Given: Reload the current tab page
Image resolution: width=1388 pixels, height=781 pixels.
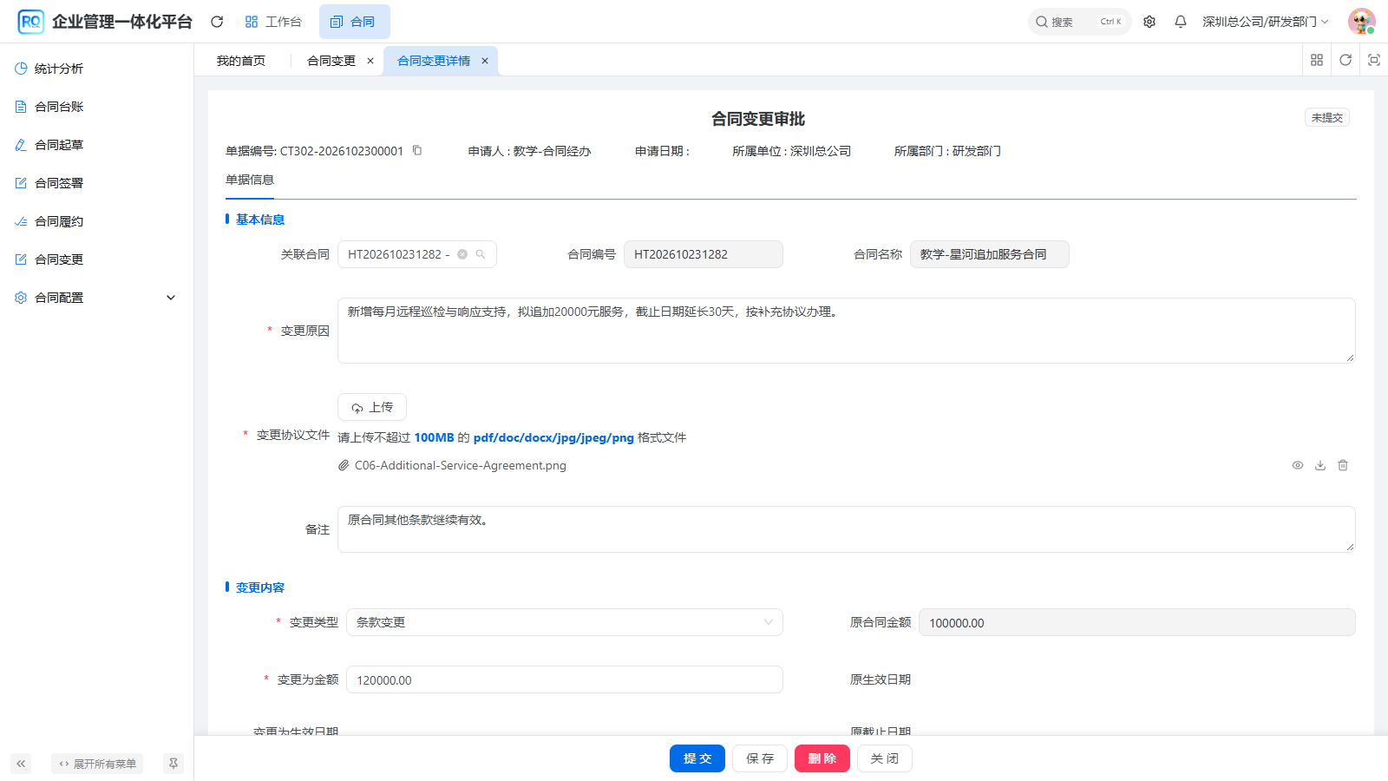Looking at the screenshot, I should (1345, 60).
